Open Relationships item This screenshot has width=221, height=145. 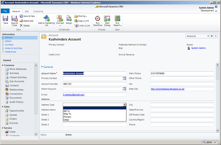pos(14,90)
